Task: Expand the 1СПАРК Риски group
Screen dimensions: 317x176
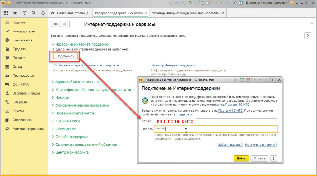Action: 66,121
